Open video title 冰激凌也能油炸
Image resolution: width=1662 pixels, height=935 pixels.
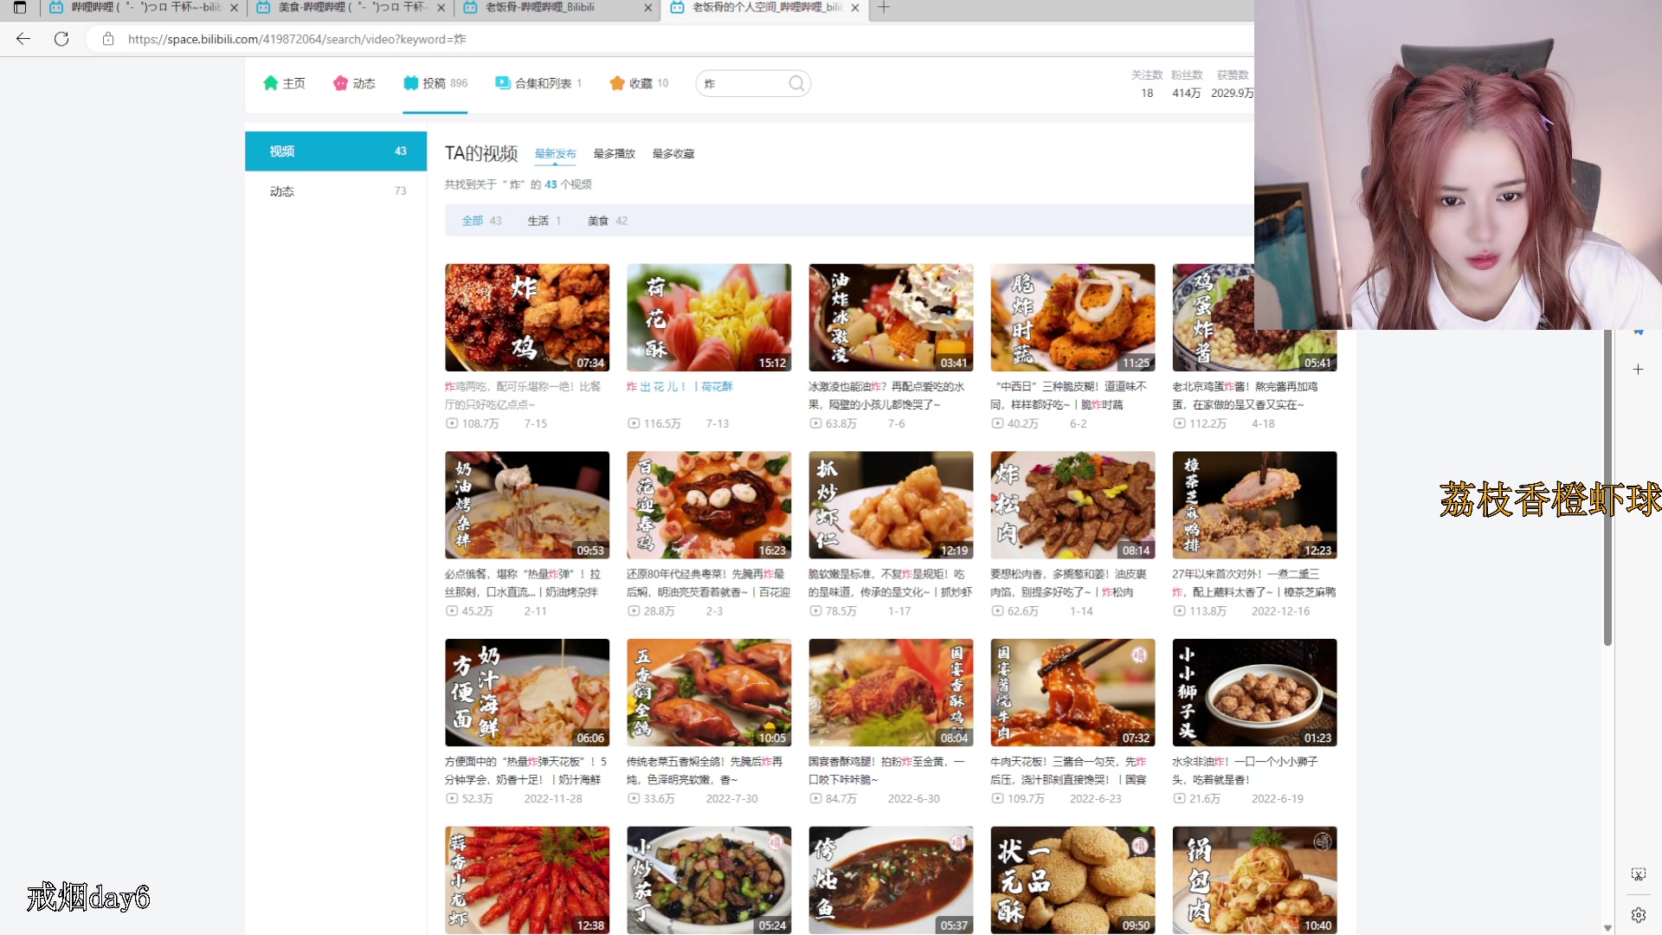(x=886, y=396)
